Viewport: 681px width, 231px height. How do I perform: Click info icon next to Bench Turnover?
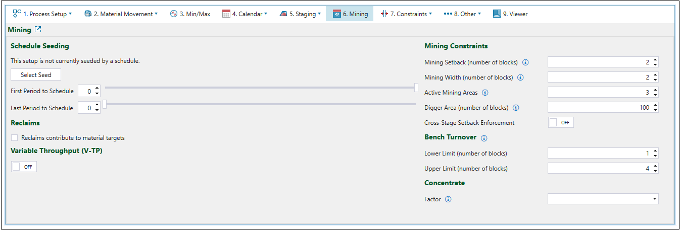point(484,138)
